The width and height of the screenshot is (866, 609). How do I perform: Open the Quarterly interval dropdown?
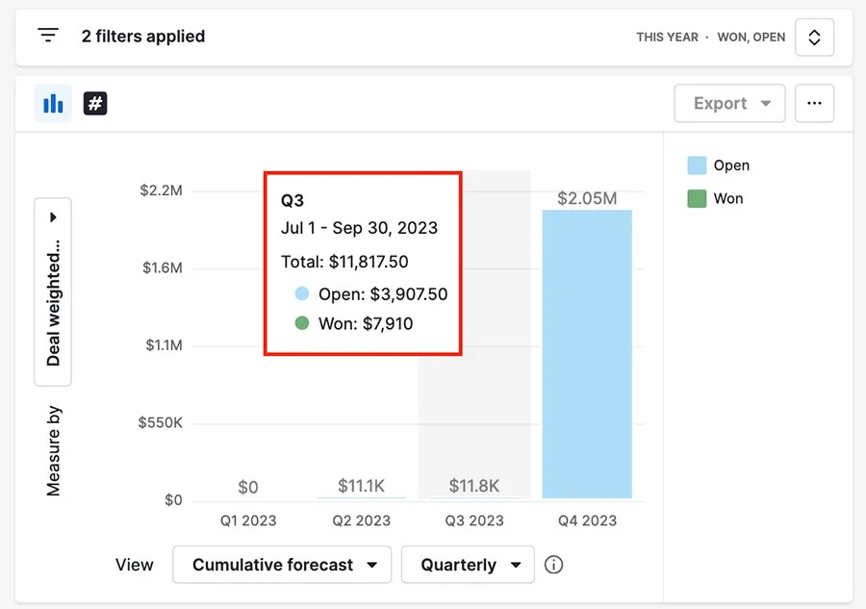pos(467,565)
